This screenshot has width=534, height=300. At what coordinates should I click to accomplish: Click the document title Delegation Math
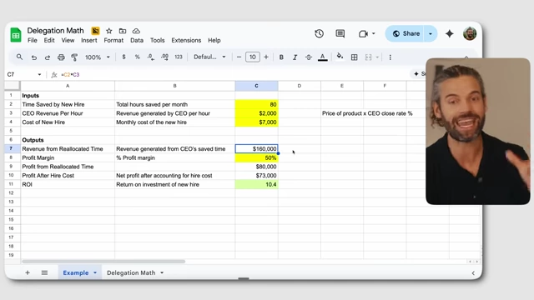[x=56, y=31]
